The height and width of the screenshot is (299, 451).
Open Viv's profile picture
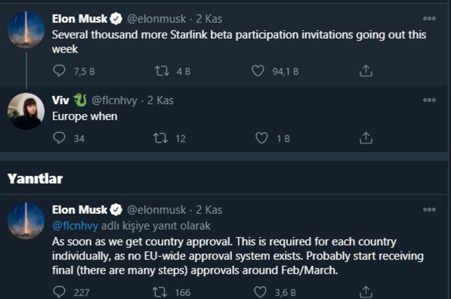pyautogui.click(x=26, y=110)
